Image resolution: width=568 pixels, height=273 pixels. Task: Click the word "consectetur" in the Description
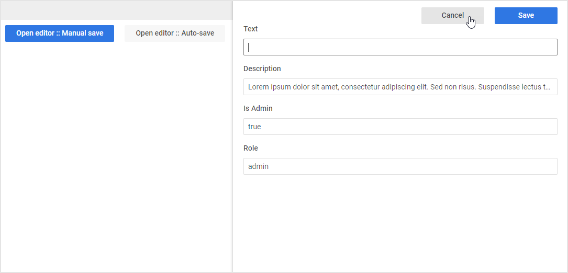click(x=362, y=87)
